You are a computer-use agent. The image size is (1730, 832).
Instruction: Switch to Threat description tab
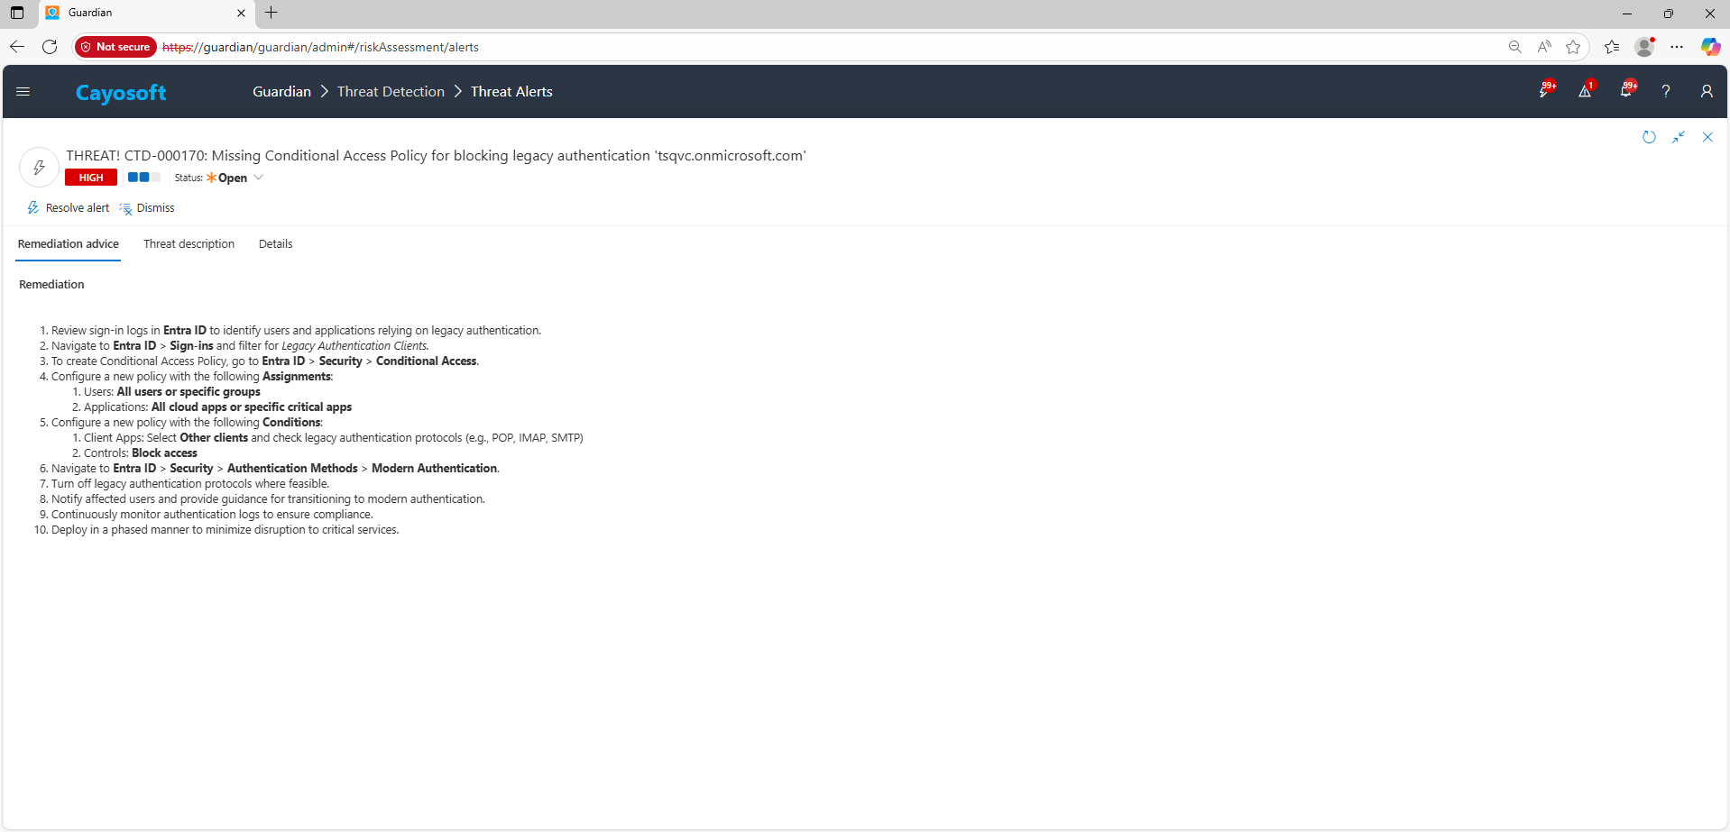(x=189, y=244)
